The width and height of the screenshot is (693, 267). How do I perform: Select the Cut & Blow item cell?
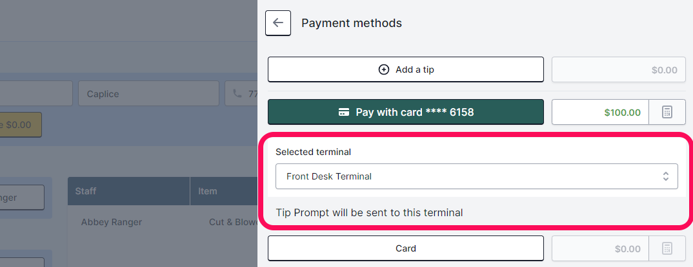[x=233, y=222]
